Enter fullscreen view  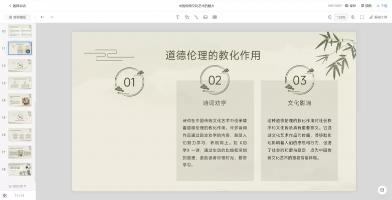pyautogui.click(x=362, y=17)
